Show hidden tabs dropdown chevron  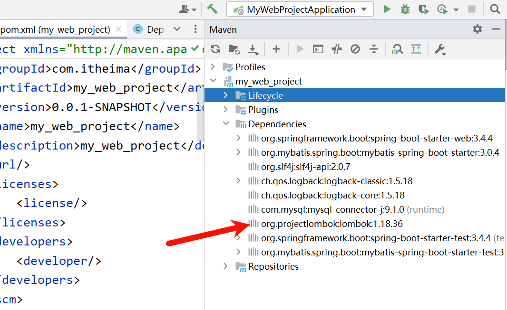177,29
